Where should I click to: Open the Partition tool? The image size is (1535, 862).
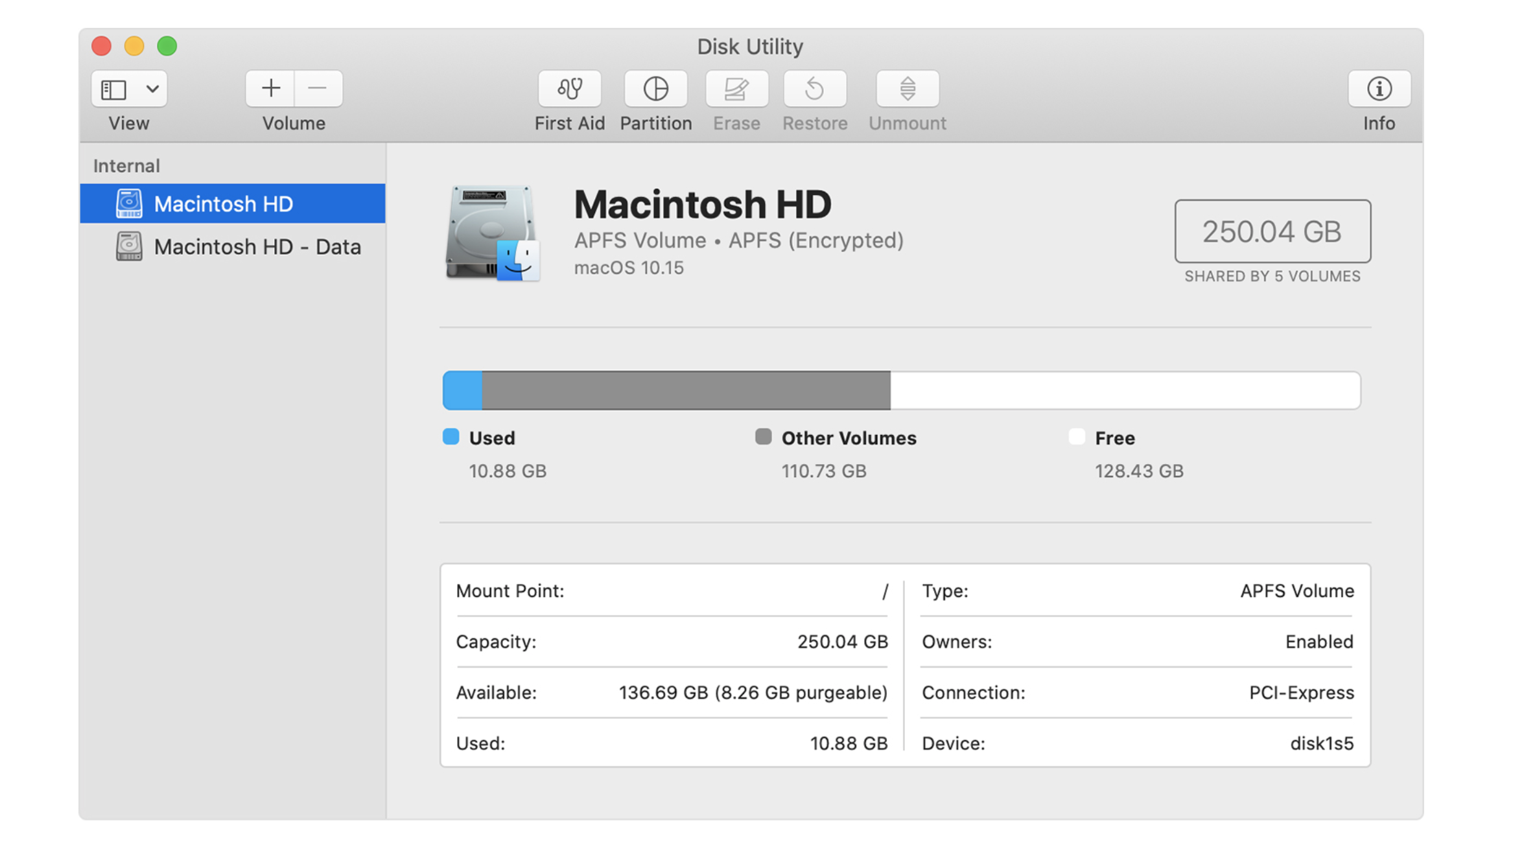[x=655, y=89]
